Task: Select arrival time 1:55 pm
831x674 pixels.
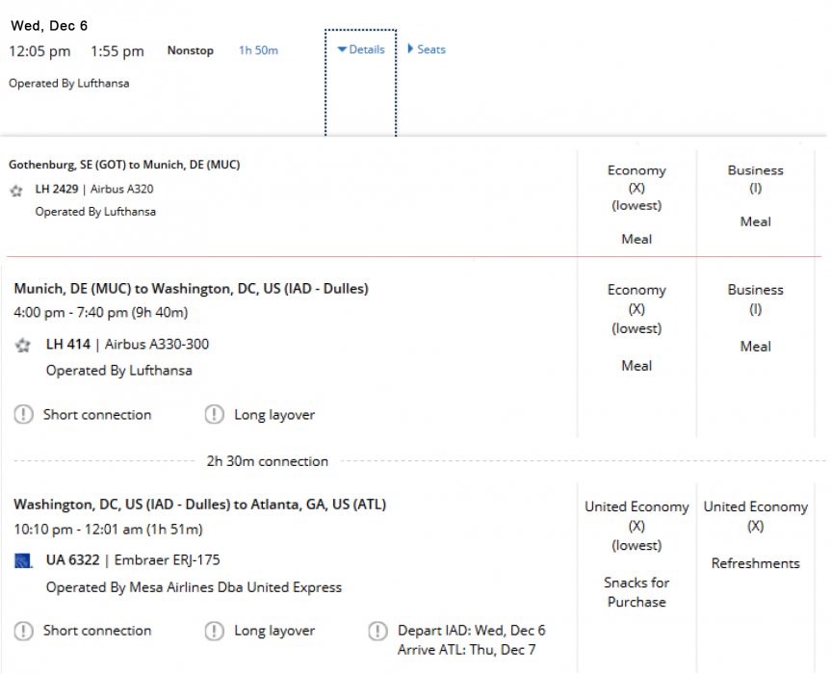Action: point(117,51)
